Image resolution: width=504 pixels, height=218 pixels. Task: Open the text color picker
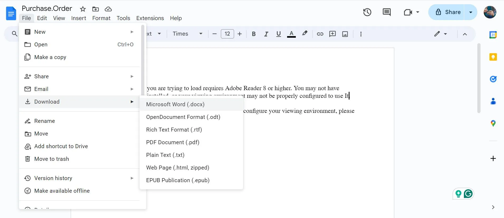(x=291, y=34)
